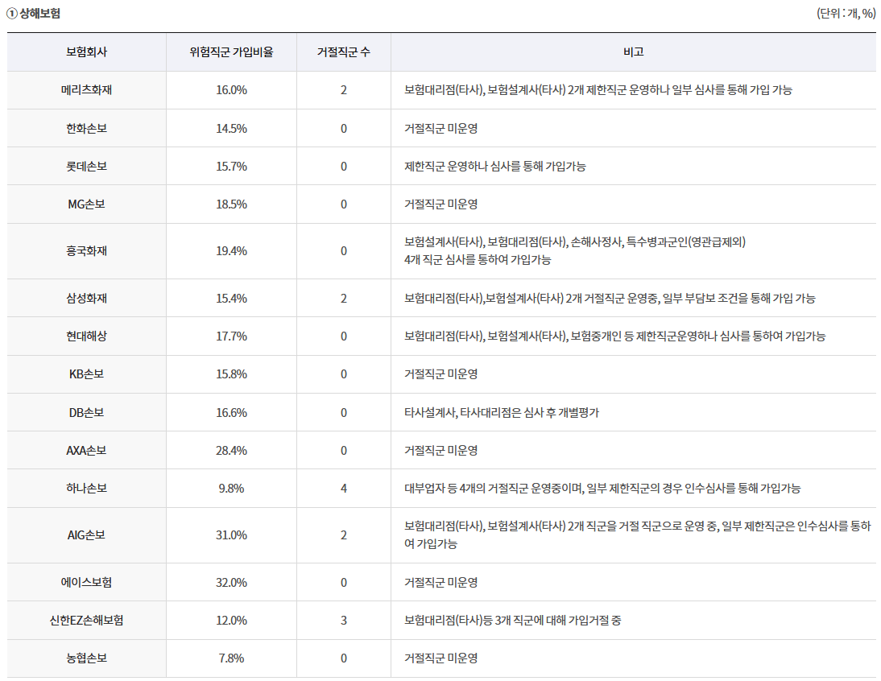Screen dimensions: 881x681
Task: Select the AXA손보 company cell
Action: point(86,450)
